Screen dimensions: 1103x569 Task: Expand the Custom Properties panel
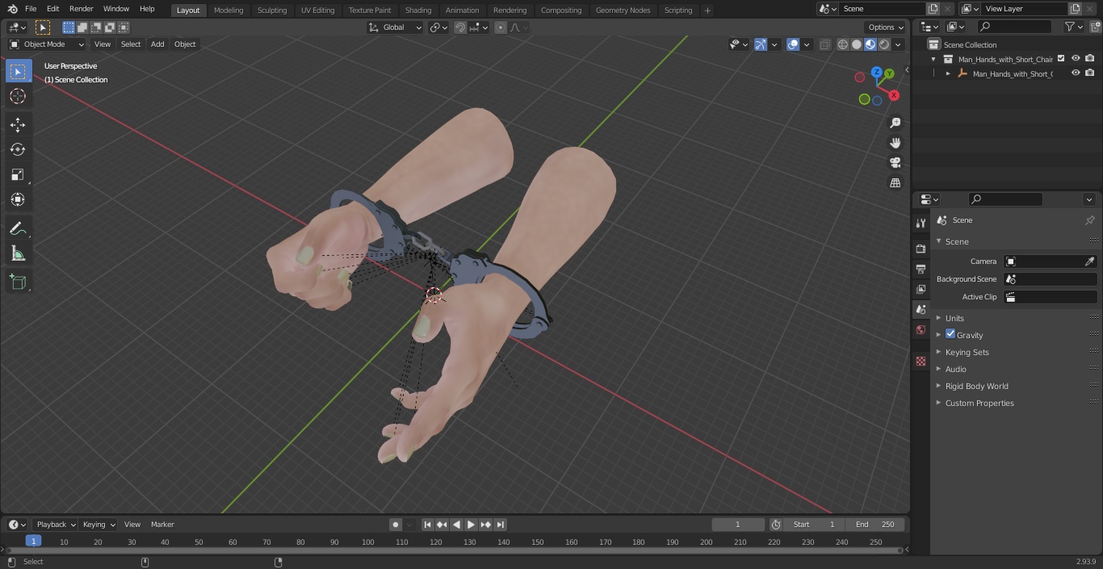(x=979, y=403)
